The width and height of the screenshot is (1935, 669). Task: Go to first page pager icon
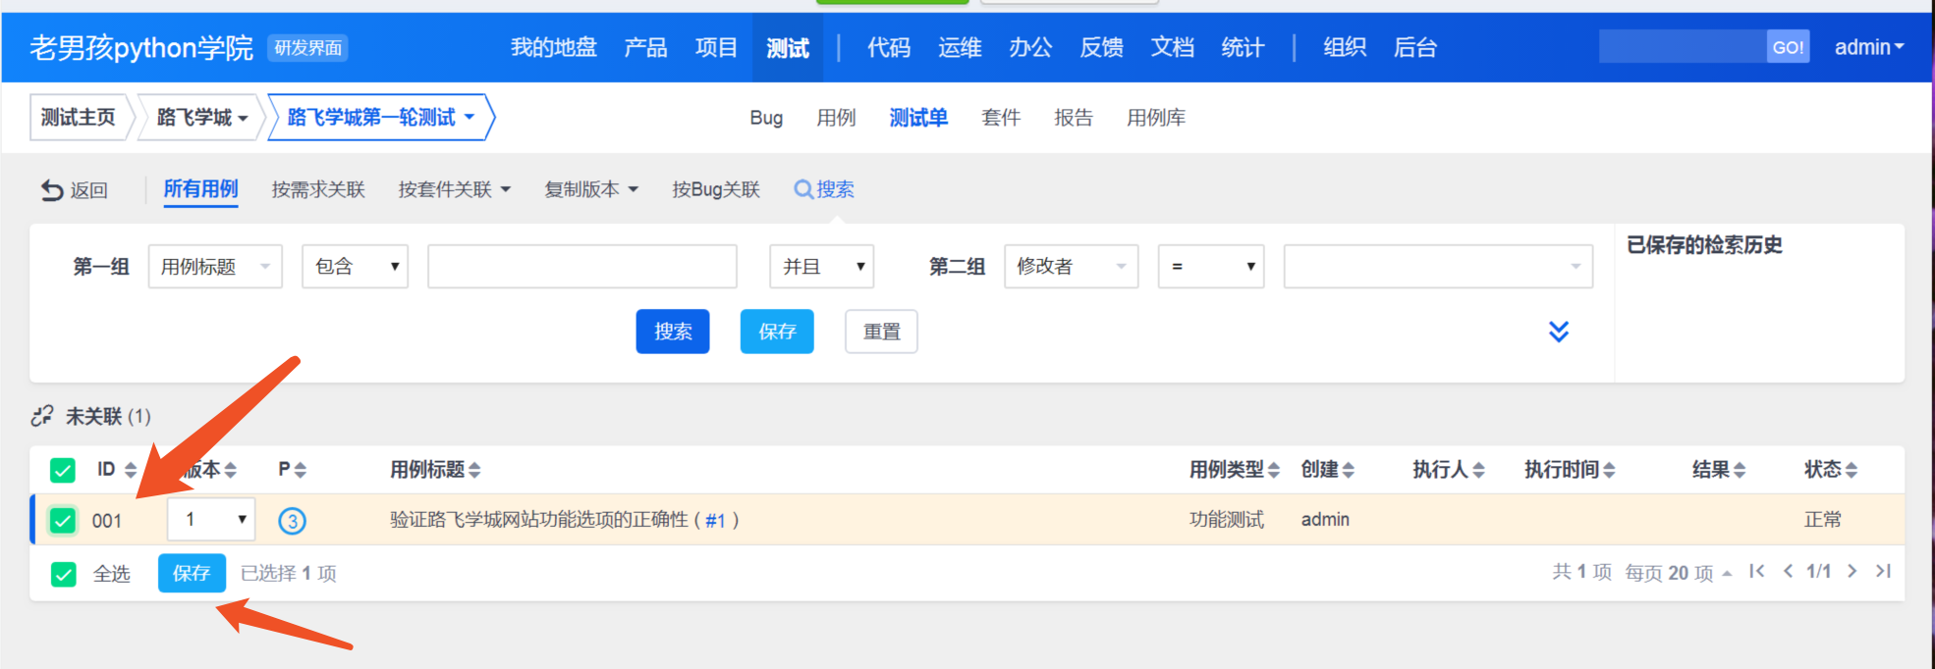pyautogui.click(x=1756, y=572)
